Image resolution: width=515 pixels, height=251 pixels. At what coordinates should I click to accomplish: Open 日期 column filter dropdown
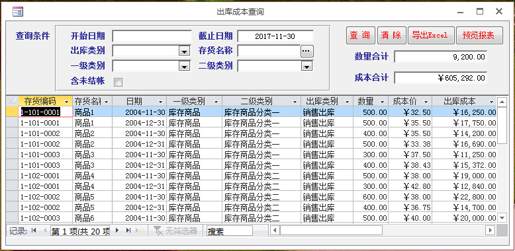pos(160,101)
